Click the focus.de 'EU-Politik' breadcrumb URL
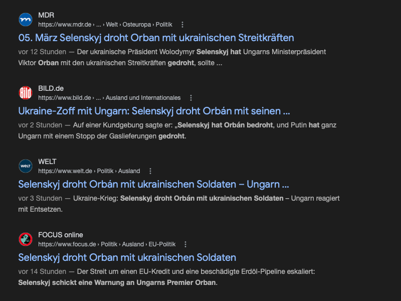 pos(107,244)
